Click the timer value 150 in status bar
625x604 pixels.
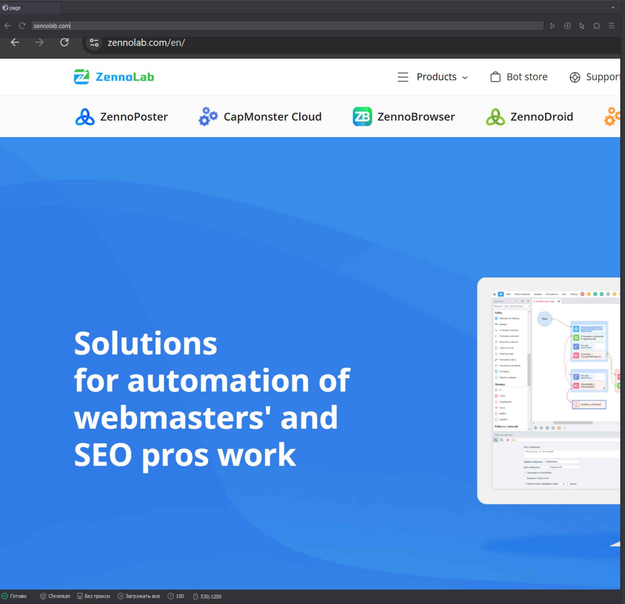pyautogui.click(x=176, y=596)
